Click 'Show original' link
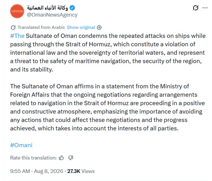The width and height of the screenshot is (212, 181). 81,28
